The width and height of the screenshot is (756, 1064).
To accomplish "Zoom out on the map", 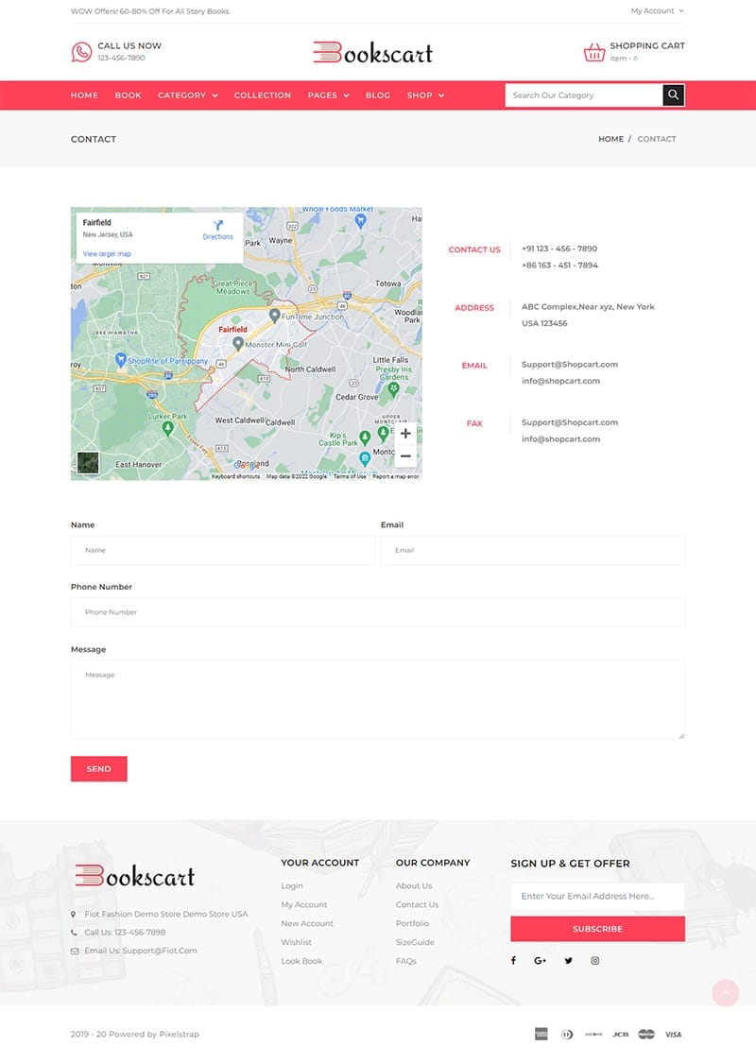I will pos(405,456).
